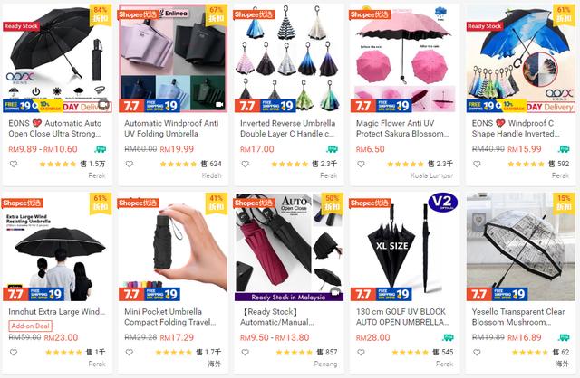Click heart icon under EONS Windproof C Shape
This screenshot has width=580, height=378.
(477, 164)
